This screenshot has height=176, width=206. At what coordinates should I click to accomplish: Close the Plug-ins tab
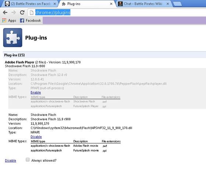(x=111, y=4)
